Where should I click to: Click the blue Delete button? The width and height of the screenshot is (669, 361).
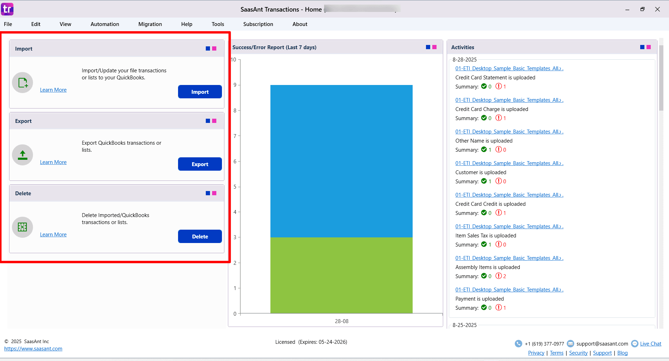click(x=200, y=236)
